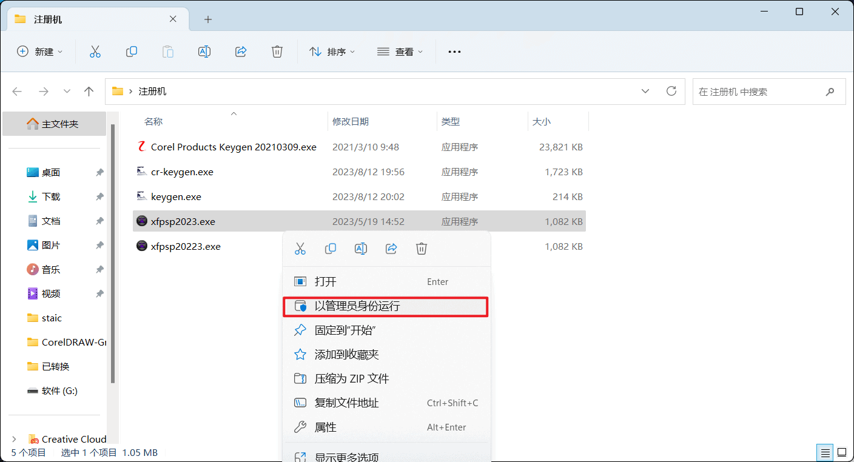Choose 固定到"开始" from context menu
The width and height of the screenshot is (854, 462).
386,330
